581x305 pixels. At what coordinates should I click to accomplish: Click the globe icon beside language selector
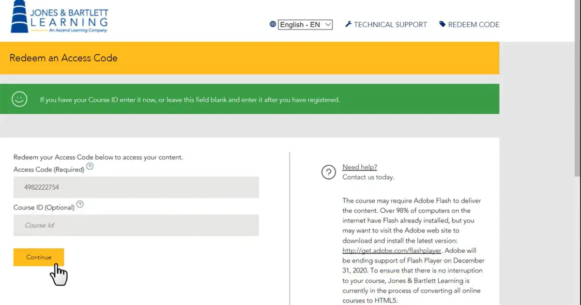pyautogui.click(x=272, y=24)
